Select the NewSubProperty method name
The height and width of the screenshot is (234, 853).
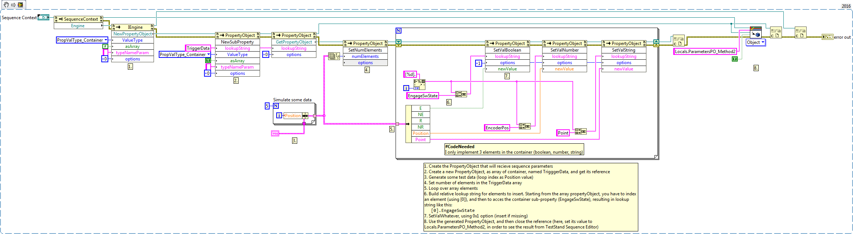pos(237,42)
